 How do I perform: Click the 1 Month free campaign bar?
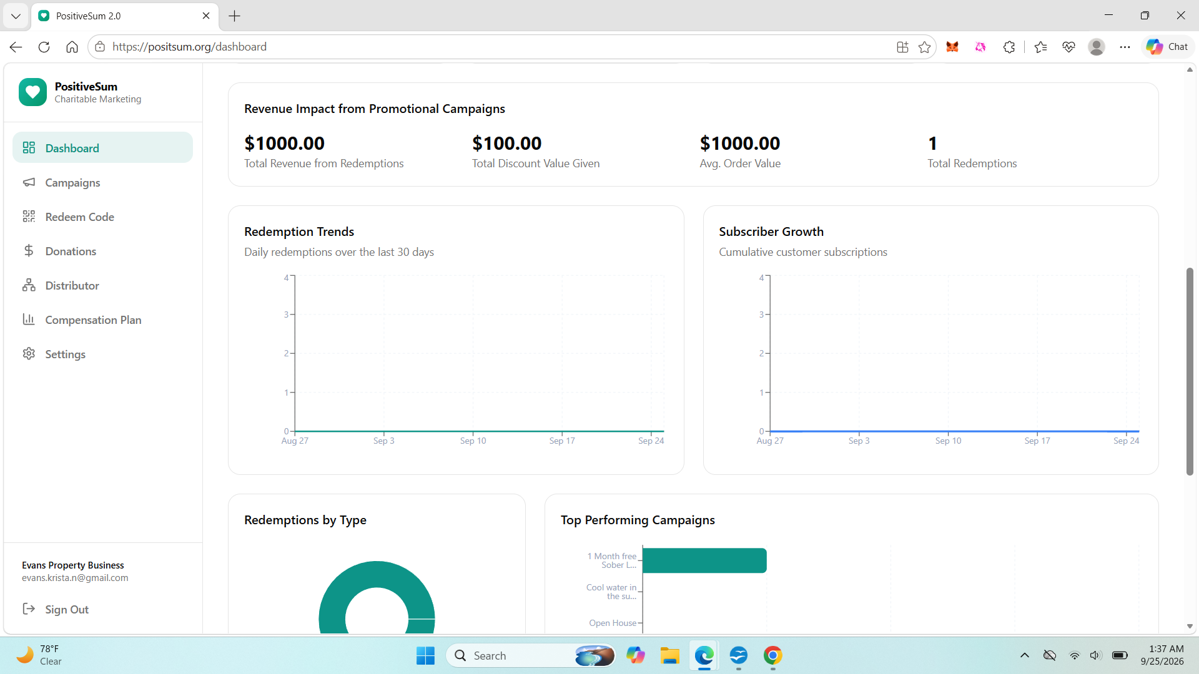point(704,560)
